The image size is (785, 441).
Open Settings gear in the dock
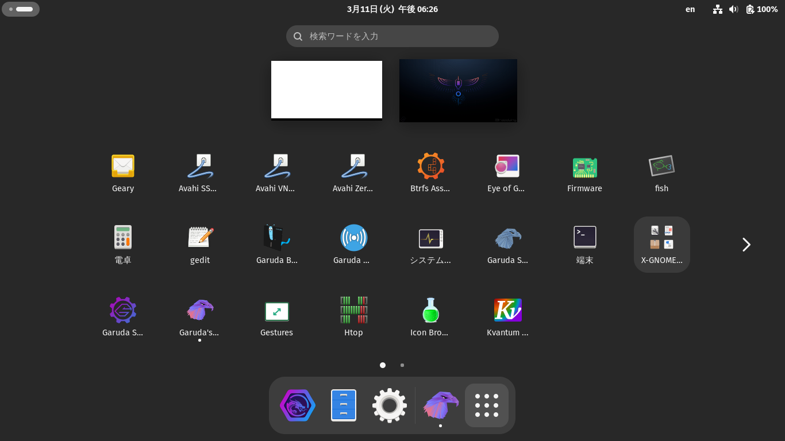point(390,405)
